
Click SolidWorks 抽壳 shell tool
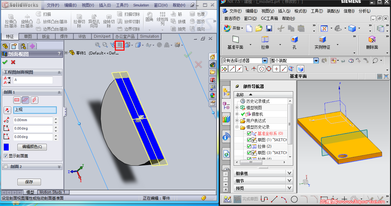(x=178, y=29)
